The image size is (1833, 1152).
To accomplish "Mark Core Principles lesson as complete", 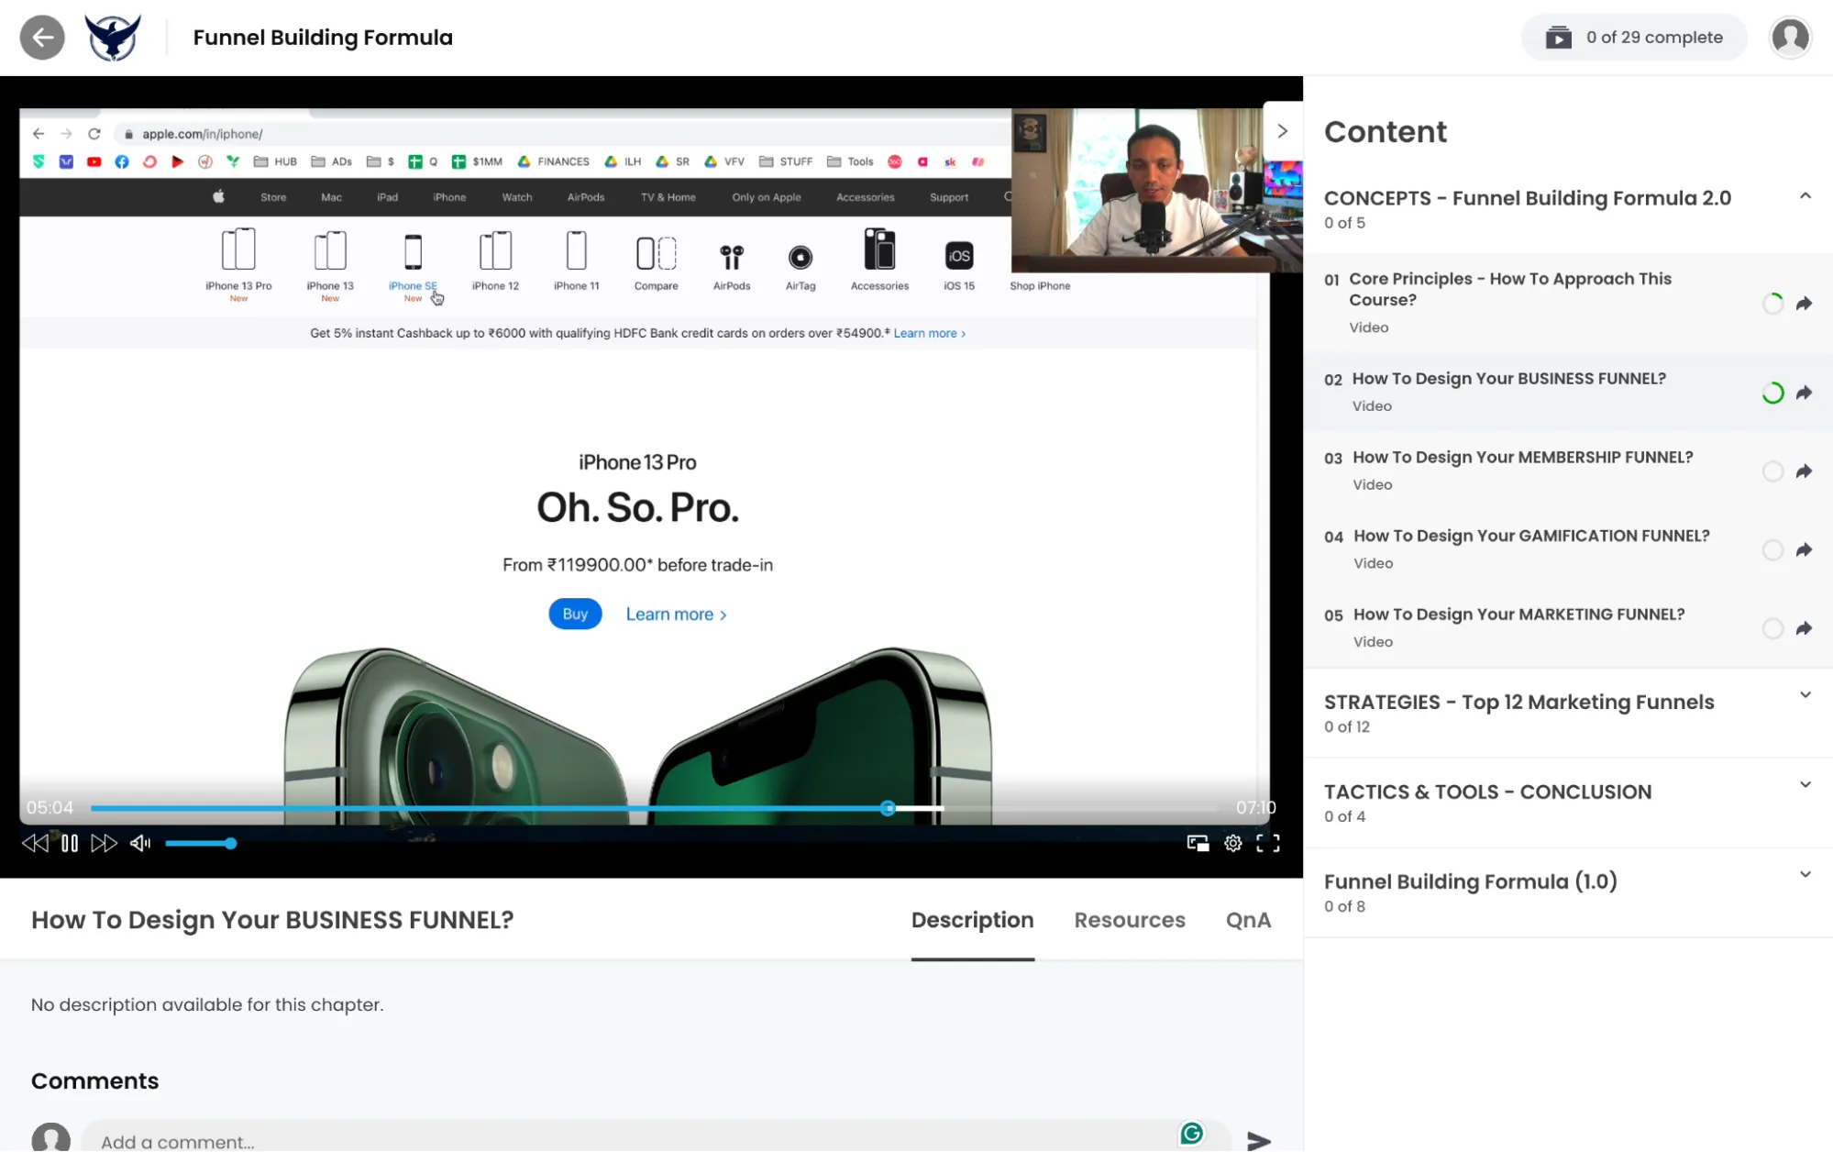I will tap(1772, 304).
